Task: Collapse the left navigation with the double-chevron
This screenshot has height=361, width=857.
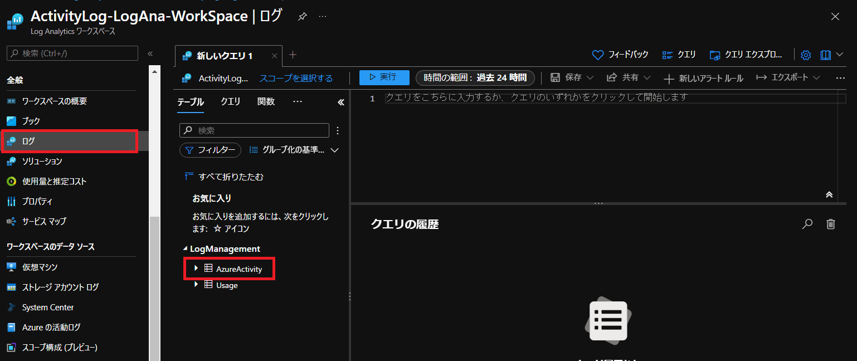Action: point(150,53)
